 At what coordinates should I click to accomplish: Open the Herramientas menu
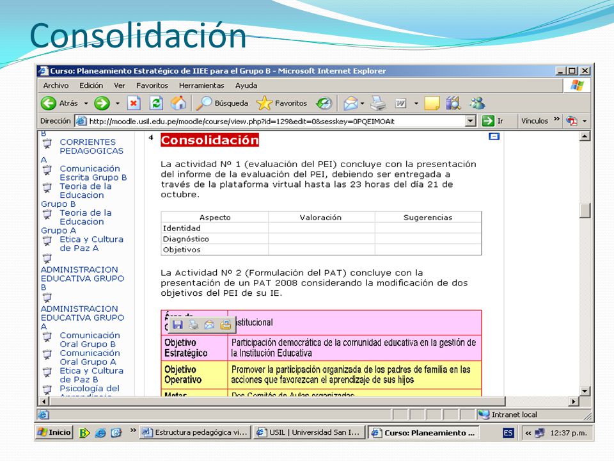point(201,85)
